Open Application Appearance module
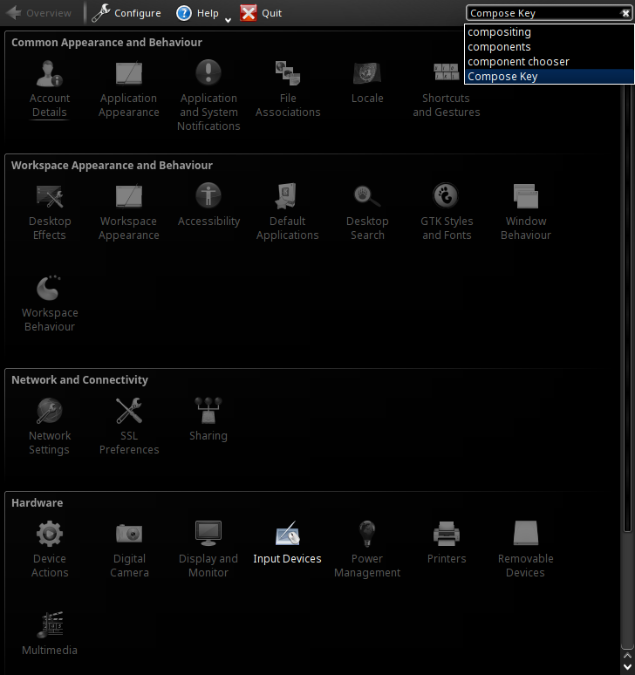This screenshot has height=675, width=635. click(x=129, y=89)
